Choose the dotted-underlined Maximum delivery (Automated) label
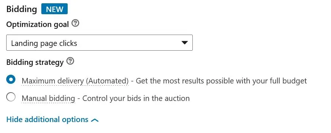Screen dimensions: 331x133 [x=75, y=81]
